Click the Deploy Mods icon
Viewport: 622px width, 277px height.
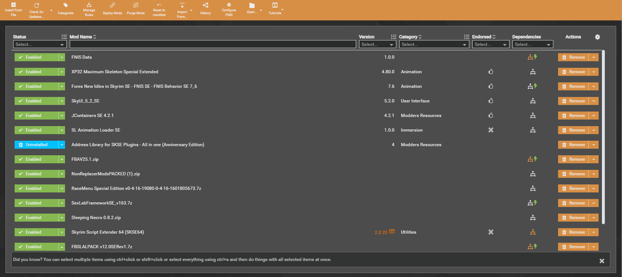(x=112, y=5)
